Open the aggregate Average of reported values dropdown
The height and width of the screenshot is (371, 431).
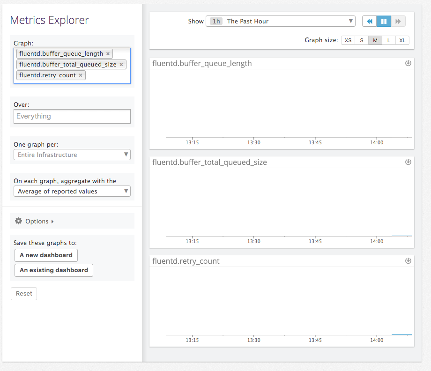click(x=72, y=191)
